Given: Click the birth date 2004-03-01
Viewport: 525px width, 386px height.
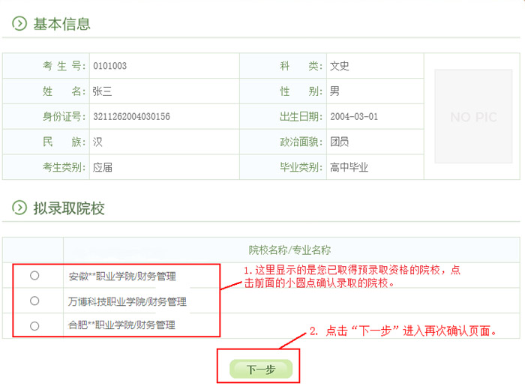Looking at the screenshot, I should click(354, 117).
